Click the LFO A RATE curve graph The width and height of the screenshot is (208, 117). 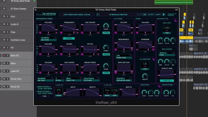pos(73,92)
